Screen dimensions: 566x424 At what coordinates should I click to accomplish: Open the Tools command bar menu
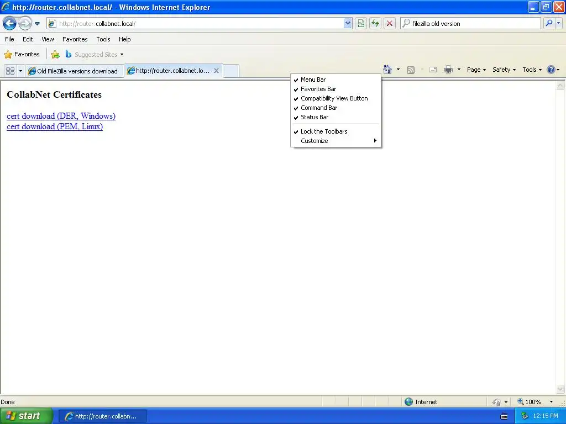click(x=532, y=70)
